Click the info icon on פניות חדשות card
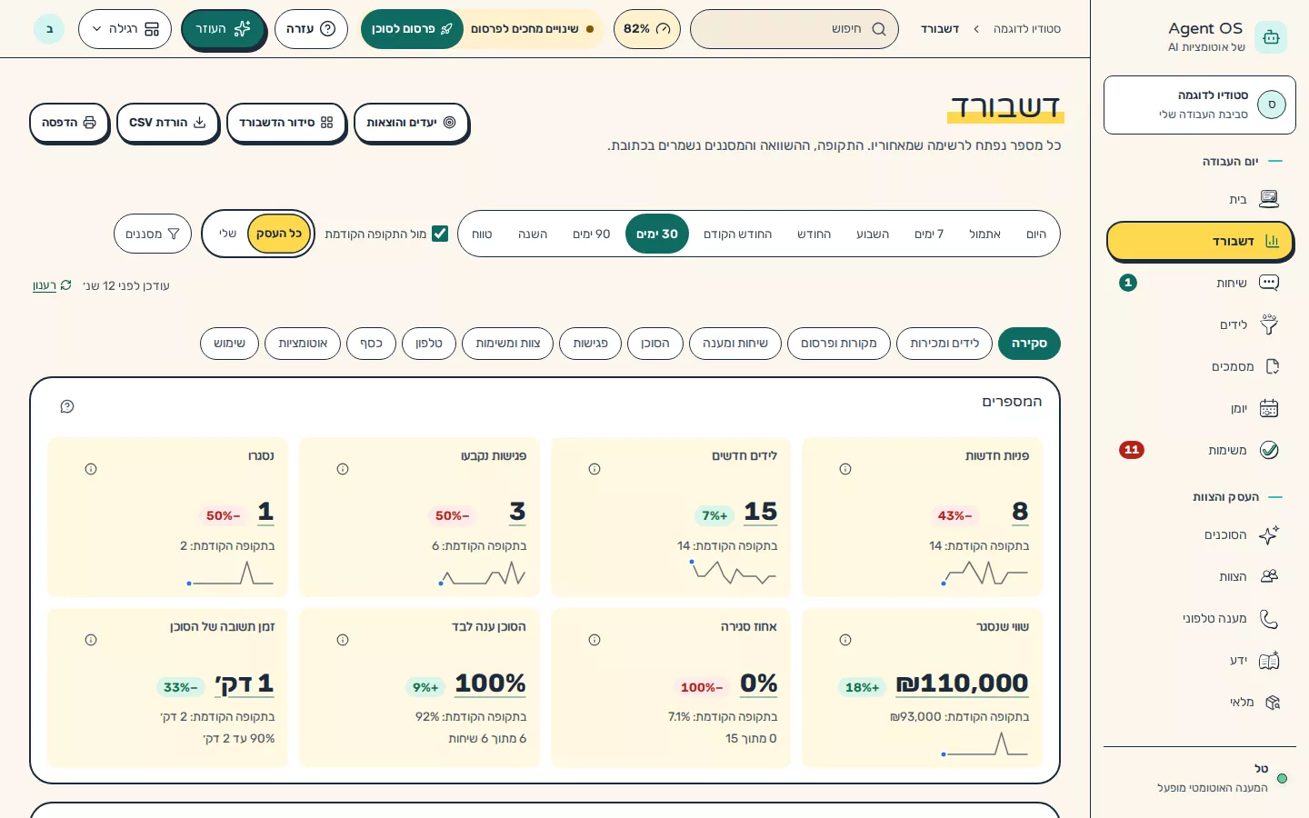 pos(845,469)
